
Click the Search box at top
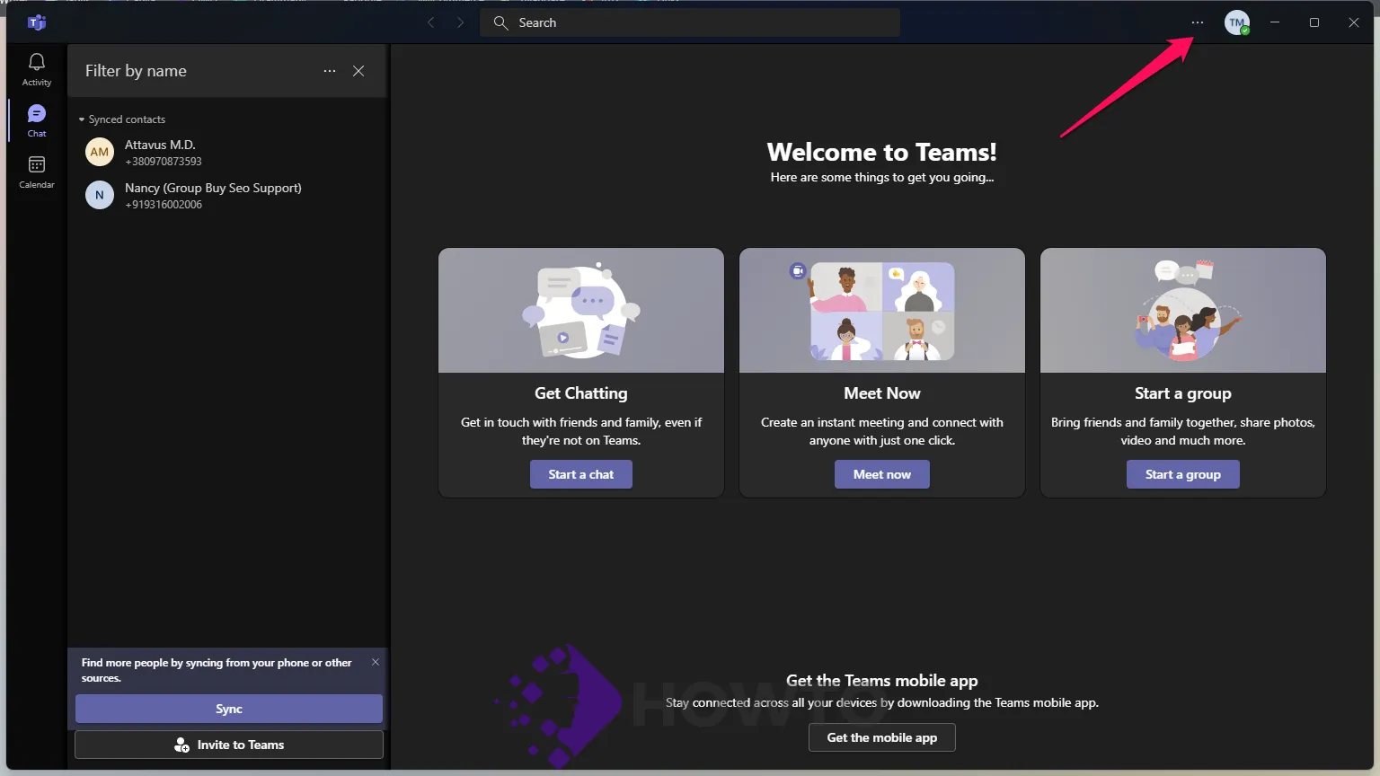pyautogui.click(x=690, y=22)
